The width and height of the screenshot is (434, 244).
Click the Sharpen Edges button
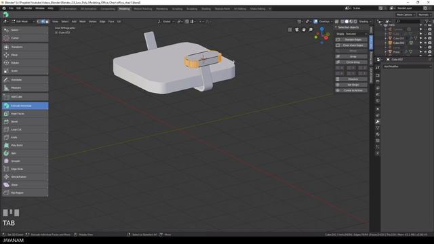click(351, 39)
